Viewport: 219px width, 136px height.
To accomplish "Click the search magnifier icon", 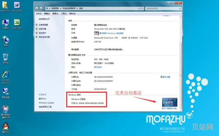I will tap(180, 8).
